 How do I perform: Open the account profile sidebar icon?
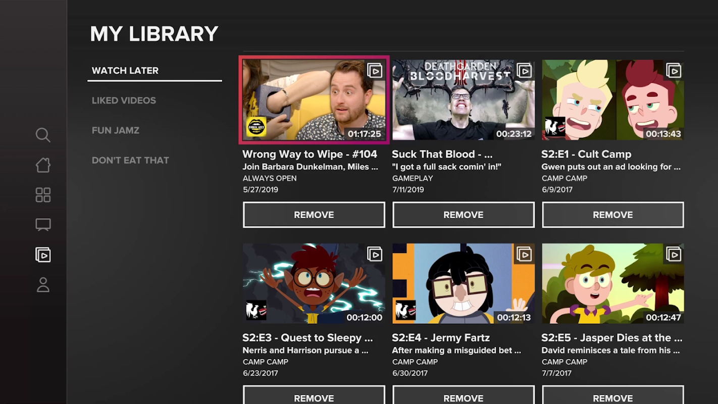click(43, 285)
